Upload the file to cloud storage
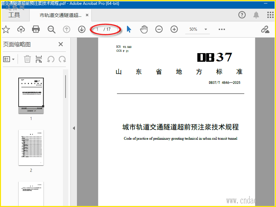 pyautogui.click(x=21, y=29)
